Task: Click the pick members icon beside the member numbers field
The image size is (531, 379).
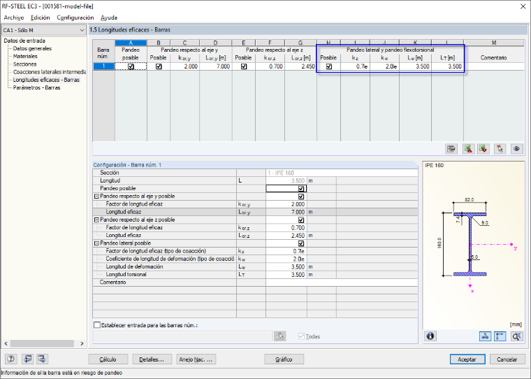Action: 280,336
